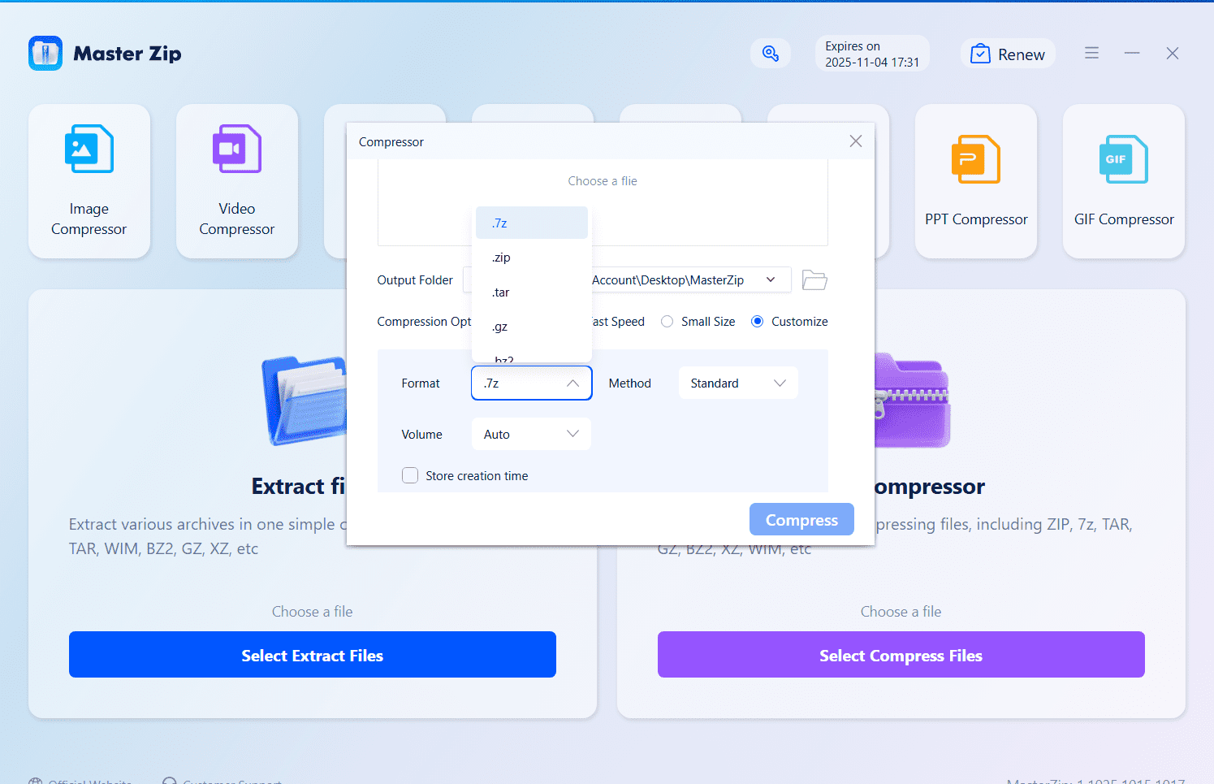Click the Master Zip logo icon

point(45,54)
